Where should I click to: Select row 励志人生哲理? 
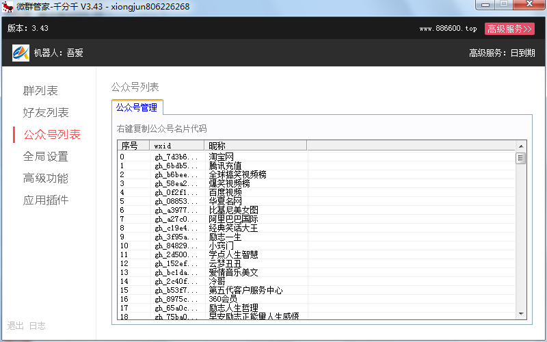[x=317, y=308]
